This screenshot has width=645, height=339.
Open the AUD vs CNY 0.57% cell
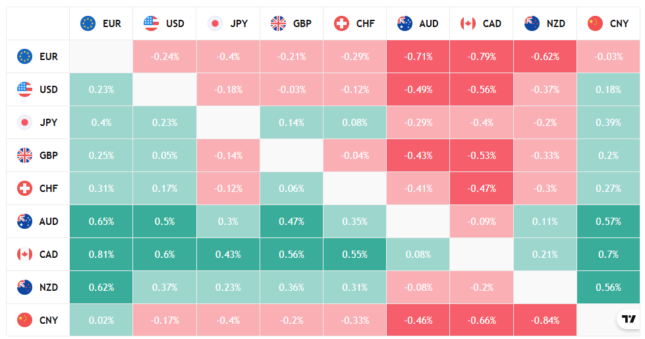608,222
